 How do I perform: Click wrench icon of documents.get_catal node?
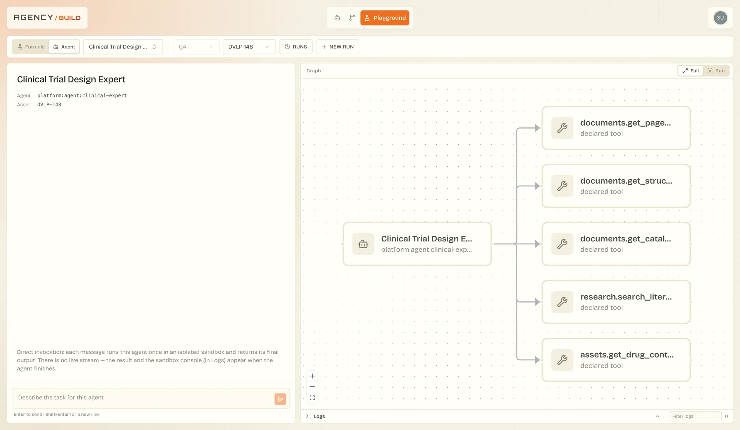(562, 244)
